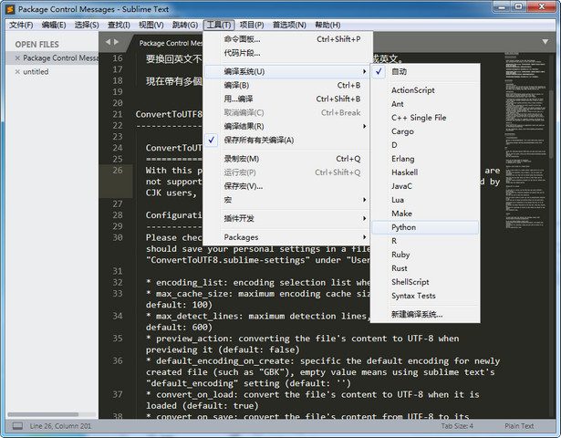This screenshot has width=561, height=438.
Task: Click the Sublime Text app icon
Action: [x=10, y=9]
